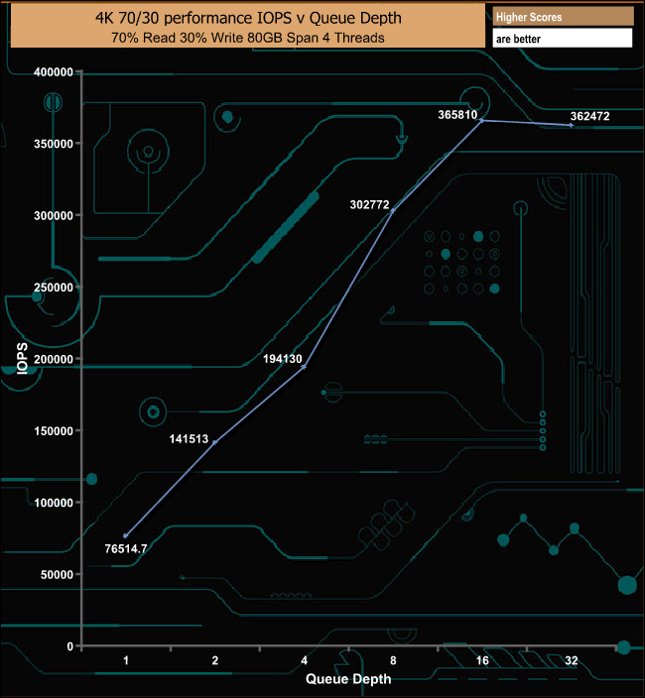This screenshot has width=645, height=698.
Task: Select the 362472 data label
Action: 591,116
